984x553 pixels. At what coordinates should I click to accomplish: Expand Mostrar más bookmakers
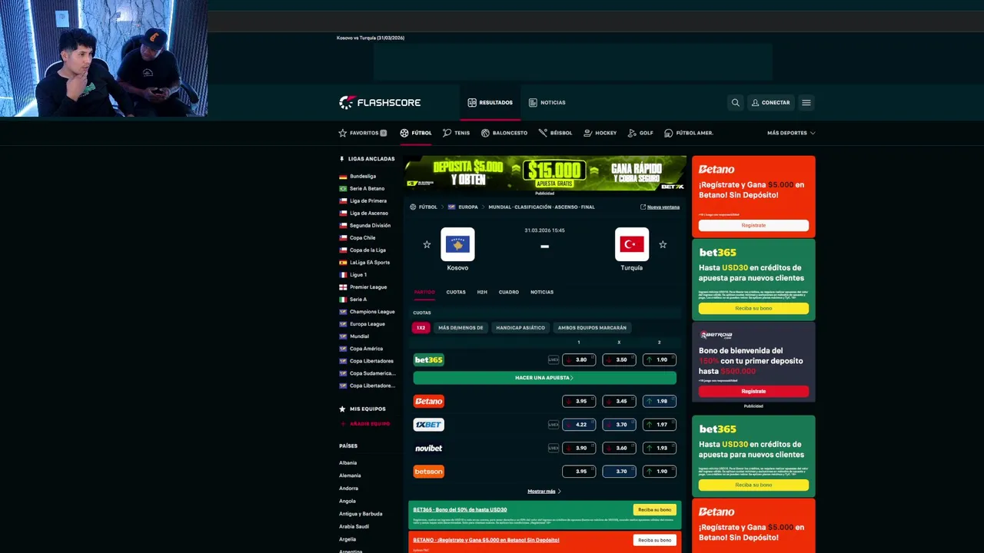544,492
